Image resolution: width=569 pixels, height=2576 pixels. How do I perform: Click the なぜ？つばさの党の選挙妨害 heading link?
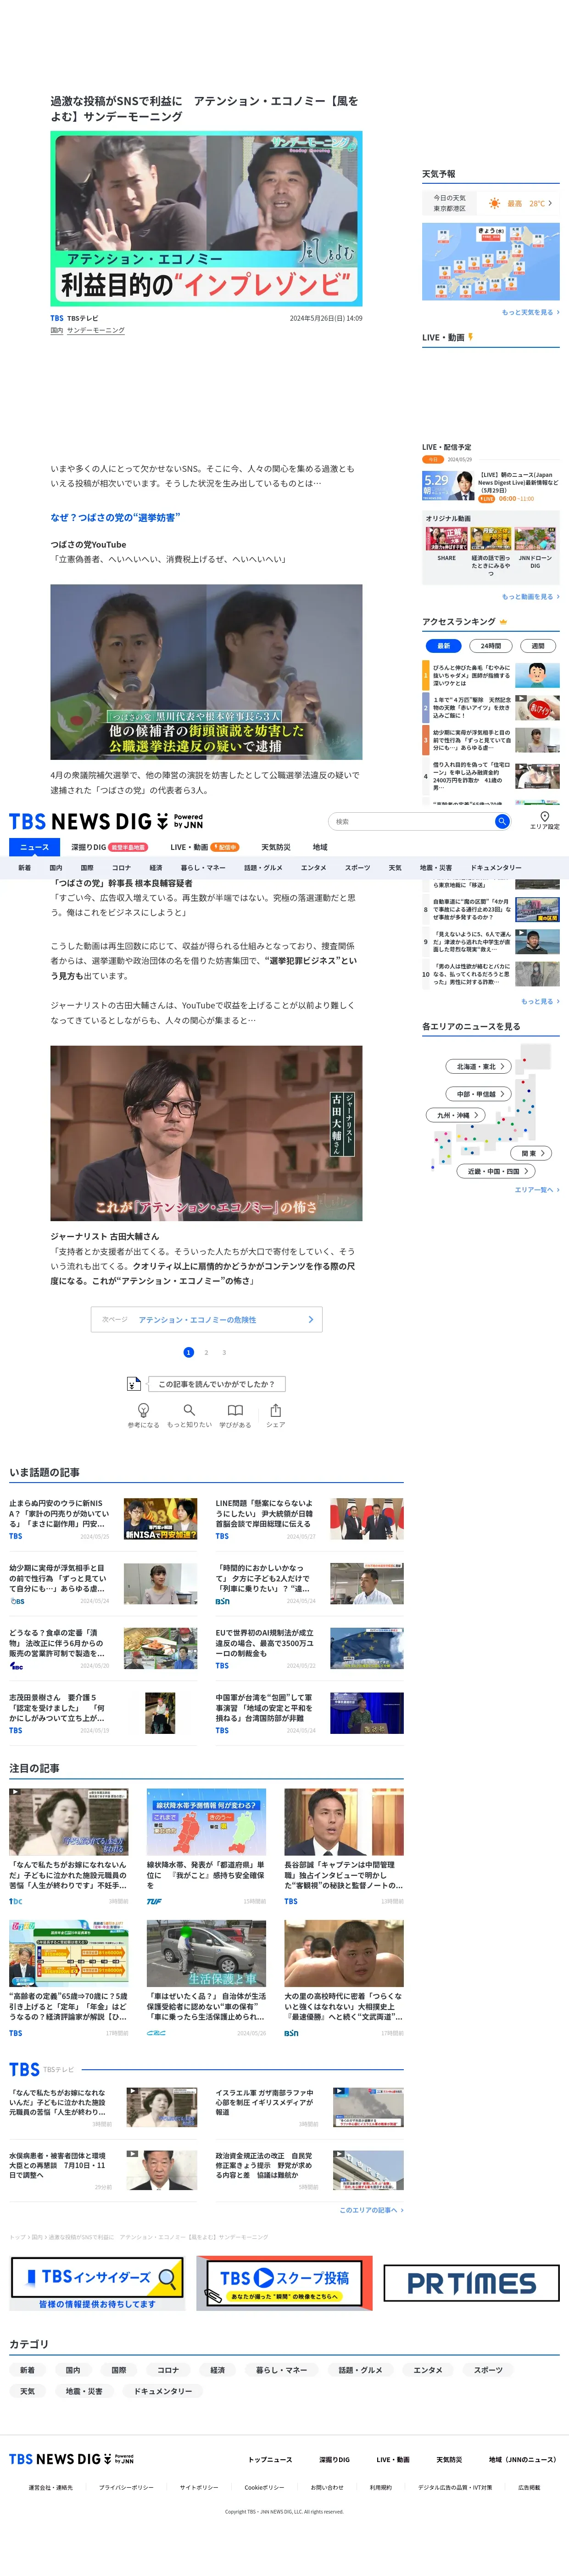pos(115,517)
